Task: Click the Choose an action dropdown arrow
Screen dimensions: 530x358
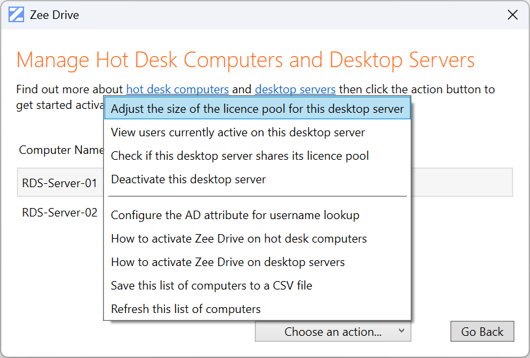Action: (401, 331)
